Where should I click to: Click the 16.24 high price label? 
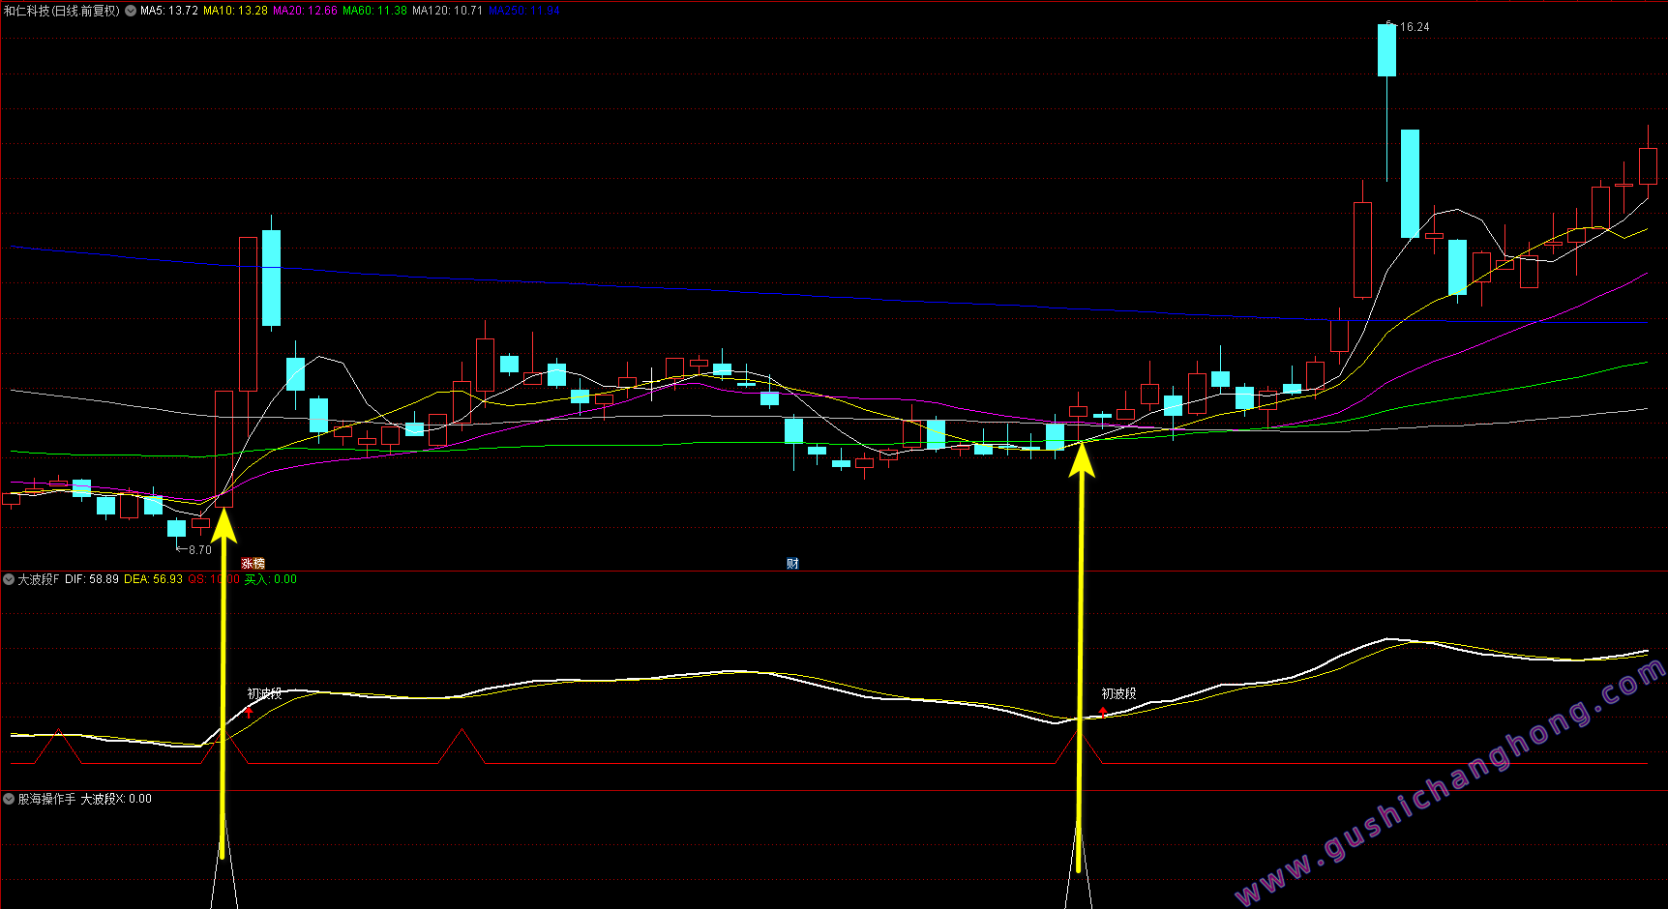tap(1414, 27)
